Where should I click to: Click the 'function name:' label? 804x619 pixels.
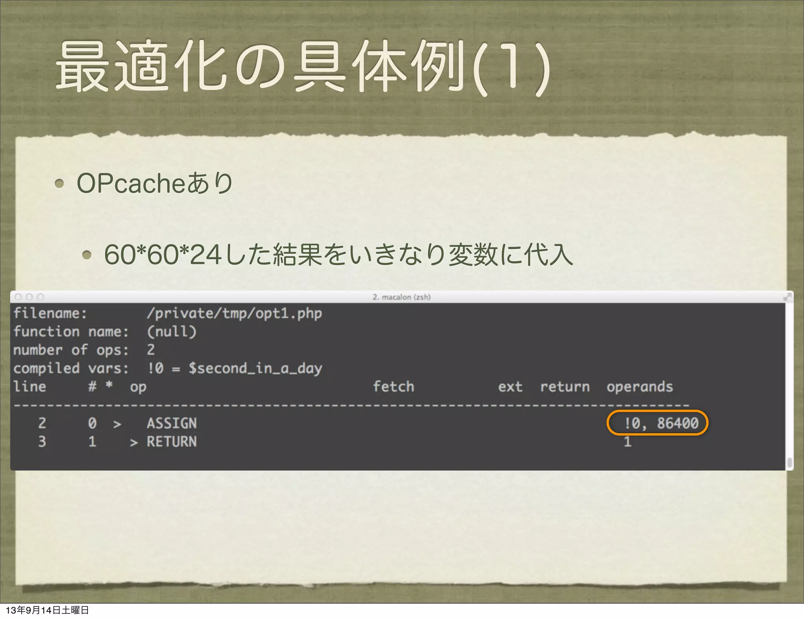click(71, 331)
